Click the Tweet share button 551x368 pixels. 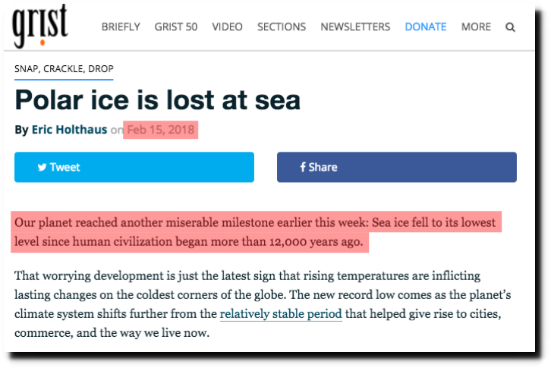click(134, 167)
